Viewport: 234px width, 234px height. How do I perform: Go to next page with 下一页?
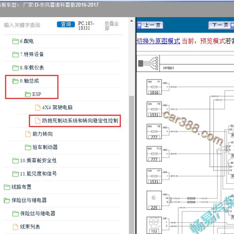(221, 25)
